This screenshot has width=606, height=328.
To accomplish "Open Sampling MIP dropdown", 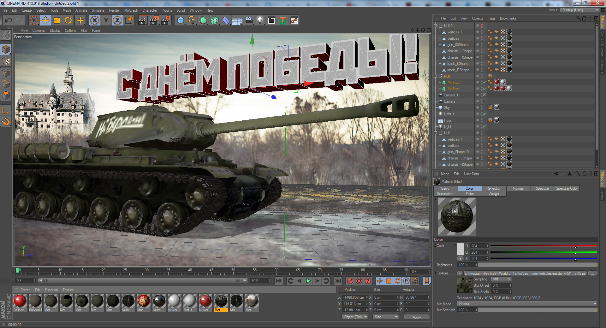I will pos(502,279).
